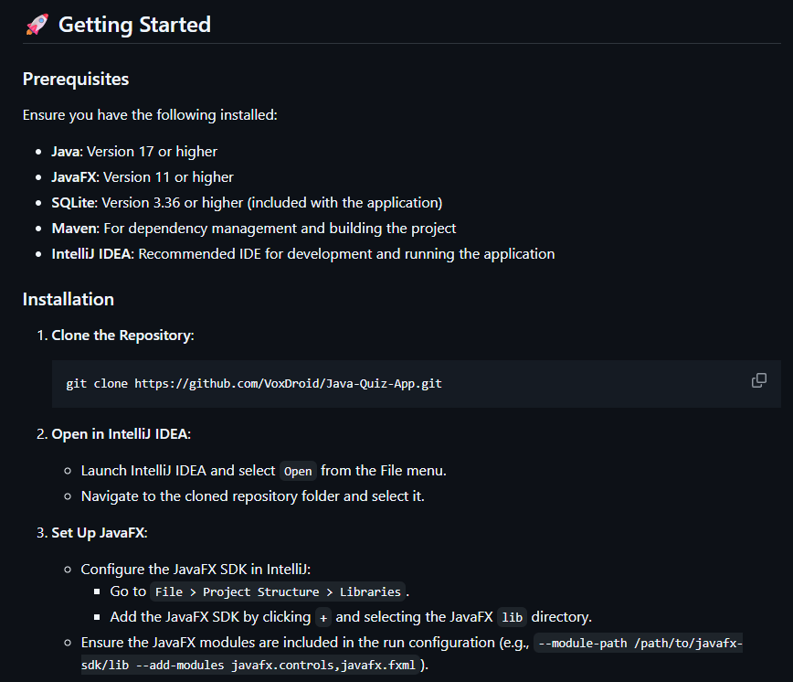The width and height of the screenshot is (793, 682).
Task: Click the bold Java prerequisite label
Action: coord(66,151)
